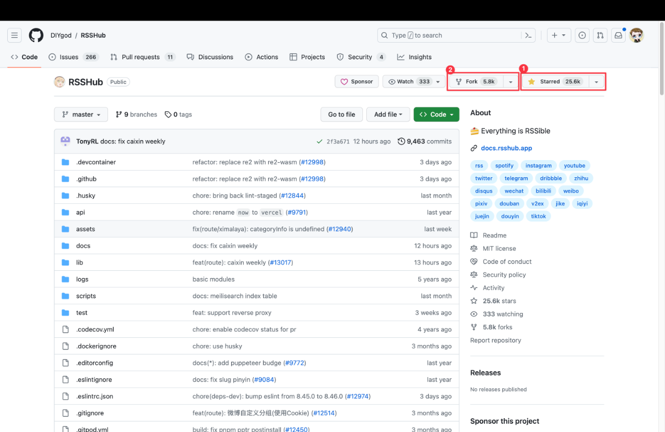665x432 pixels.
Task: Open the Insights tab
Action: [x=415, y=57]
